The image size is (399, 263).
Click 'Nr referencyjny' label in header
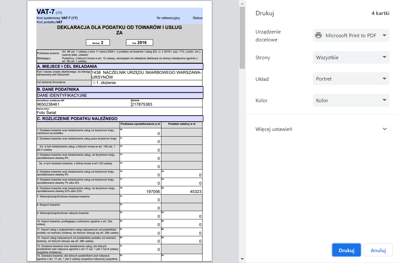click(x=168, y=18)
